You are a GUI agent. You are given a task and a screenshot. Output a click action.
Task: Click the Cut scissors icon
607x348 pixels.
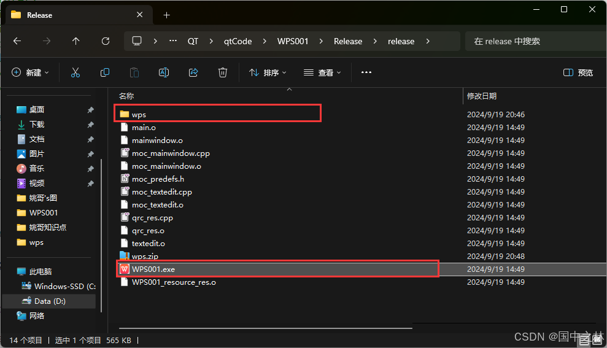75,72
